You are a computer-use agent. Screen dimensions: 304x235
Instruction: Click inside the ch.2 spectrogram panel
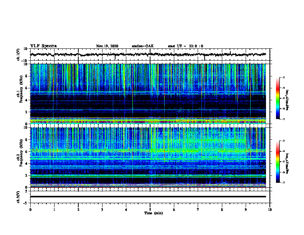point(150,157)
